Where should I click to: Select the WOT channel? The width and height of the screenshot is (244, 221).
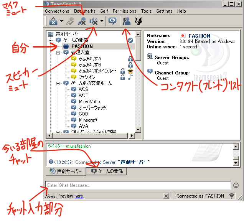point(83,96)
